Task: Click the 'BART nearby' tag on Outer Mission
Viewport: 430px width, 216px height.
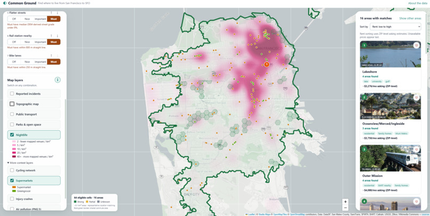Action: [x=385, y=186]
